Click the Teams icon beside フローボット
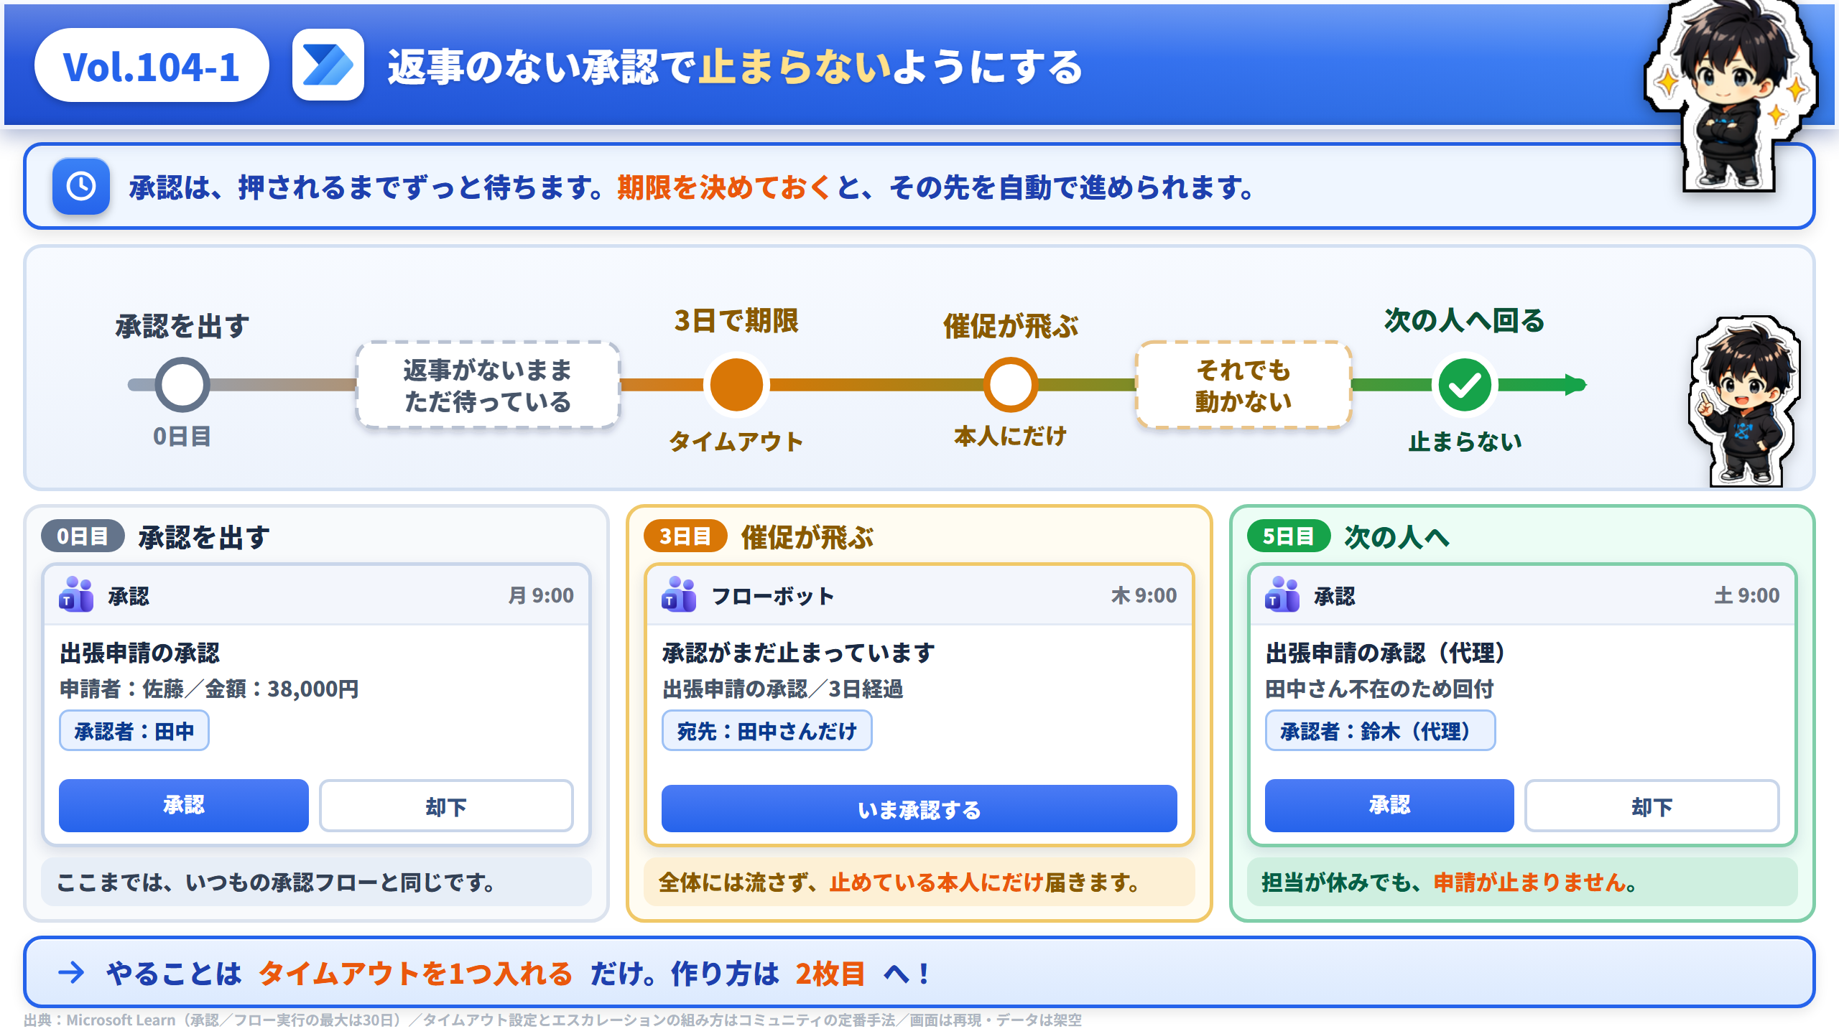The height and width of the screenshot is (1034, 1839). (x=679, y=595)
